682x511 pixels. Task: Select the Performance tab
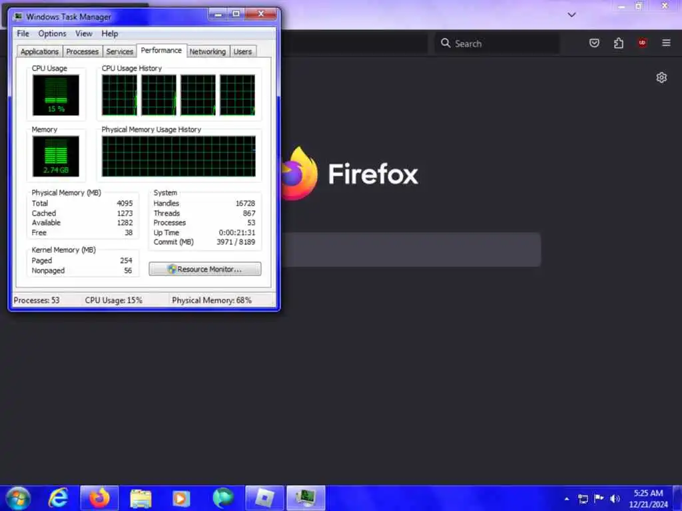click(x=161, y=51)
